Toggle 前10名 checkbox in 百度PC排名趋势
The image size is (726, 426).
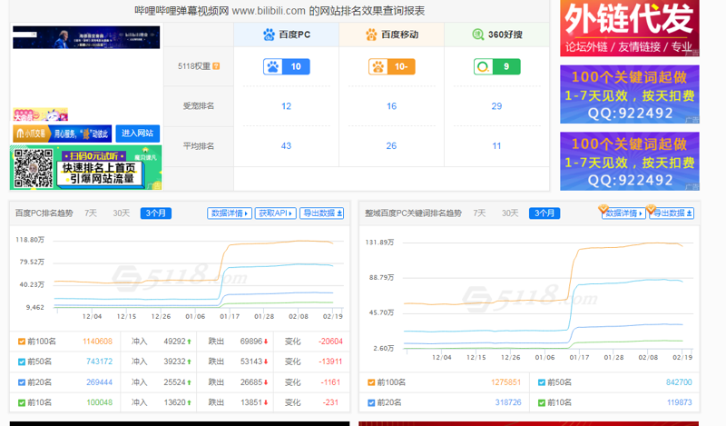click(x=21, y=402)
